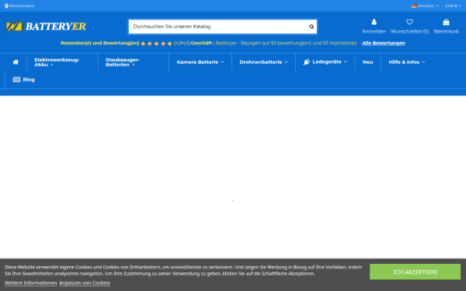Image resolution: width=466 pixels, height=291 pixels.
Task: Open the Ladegeräte menu with plug icon
Action: [325, 62]
